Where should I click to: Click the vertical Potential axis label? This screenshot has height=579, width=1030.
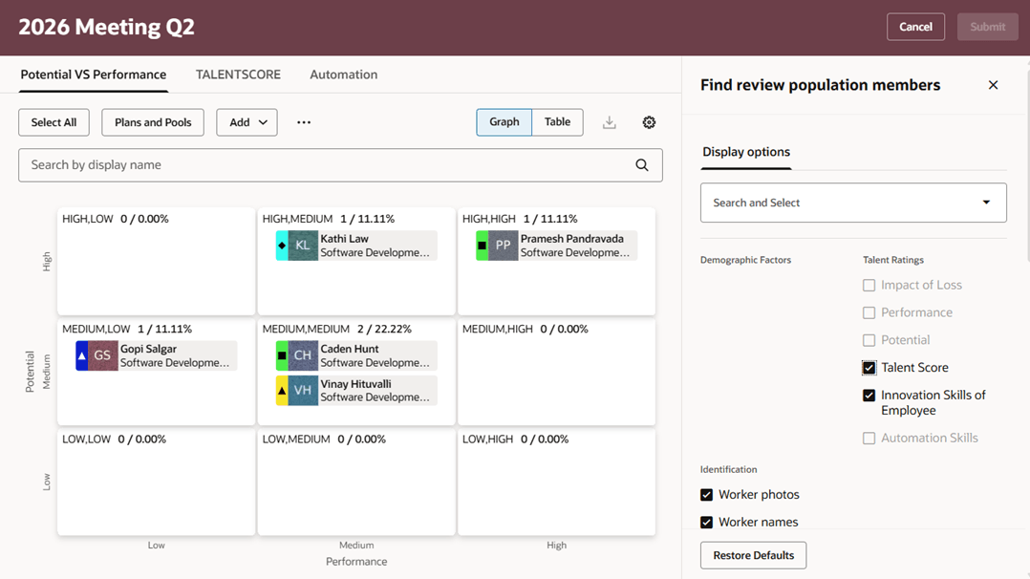coord(30,372)
